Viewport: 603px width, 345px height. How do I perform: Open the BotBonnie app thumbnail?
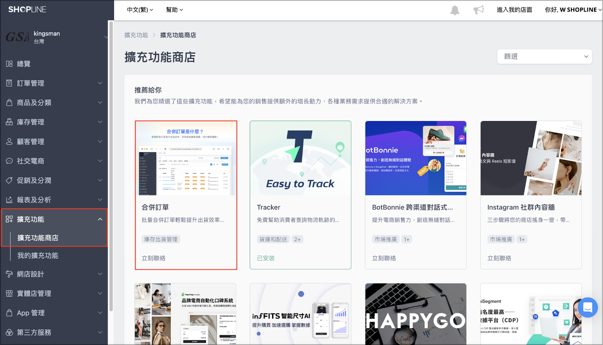click(x=416, y=158)
